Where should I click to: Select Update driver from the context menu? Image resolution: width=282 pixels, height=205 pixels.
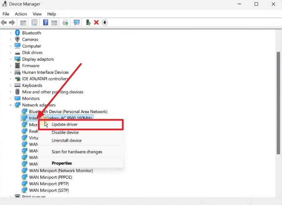coord(64,124)
